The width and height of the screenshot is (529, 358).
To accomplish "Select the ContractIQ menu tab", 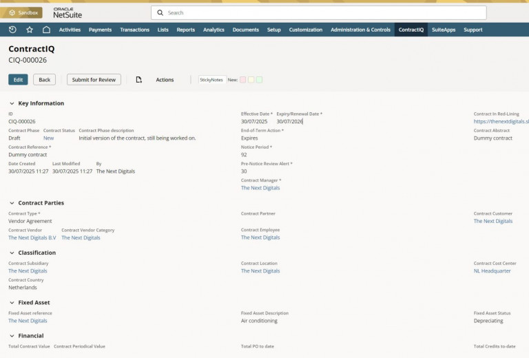I will coord(411,30).
